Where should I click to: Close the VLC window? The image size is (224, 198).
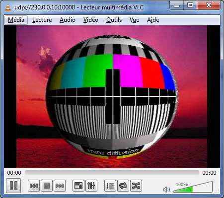click(209, 5)
